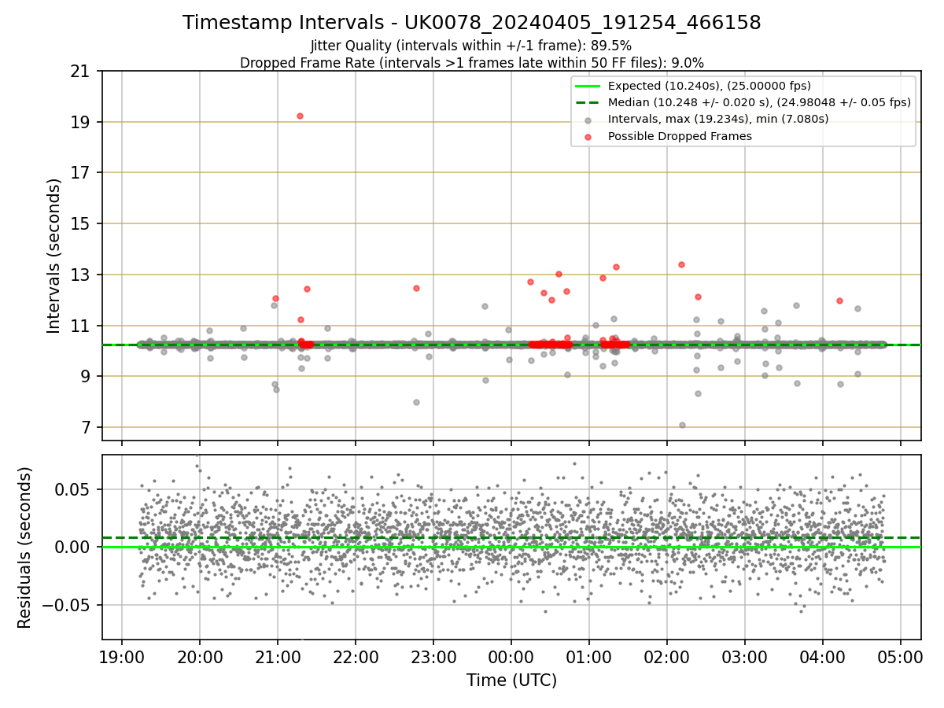Click the red dropped-frame point just after 04:00

tap(839, 301)
